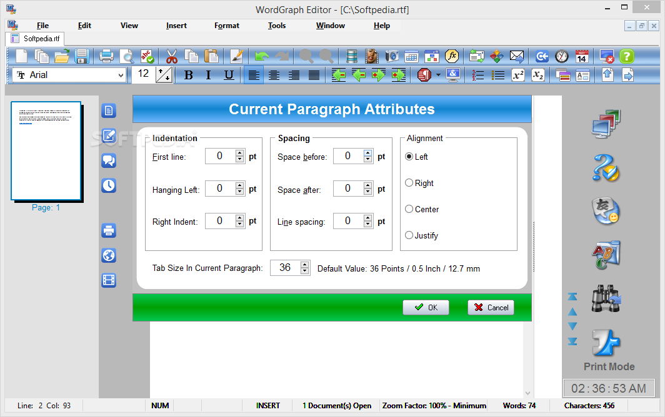
Task: Run the spell check (abc) tool
Action: click(x=147, y=56)
